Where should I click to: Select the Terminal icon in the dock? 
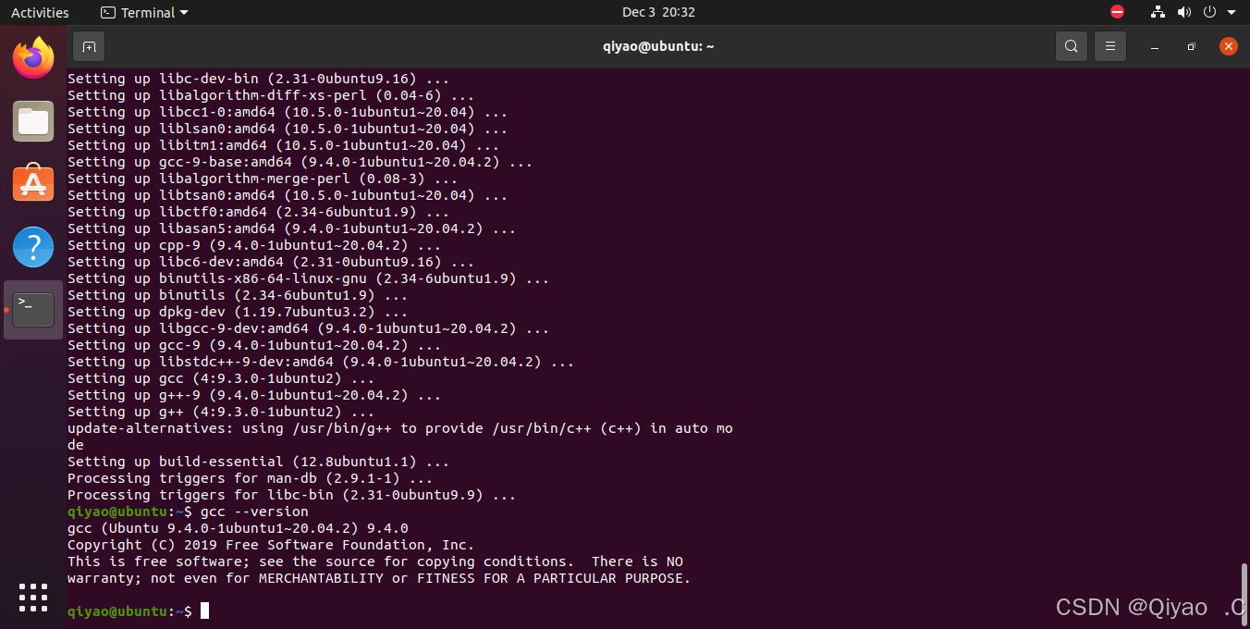32,309
